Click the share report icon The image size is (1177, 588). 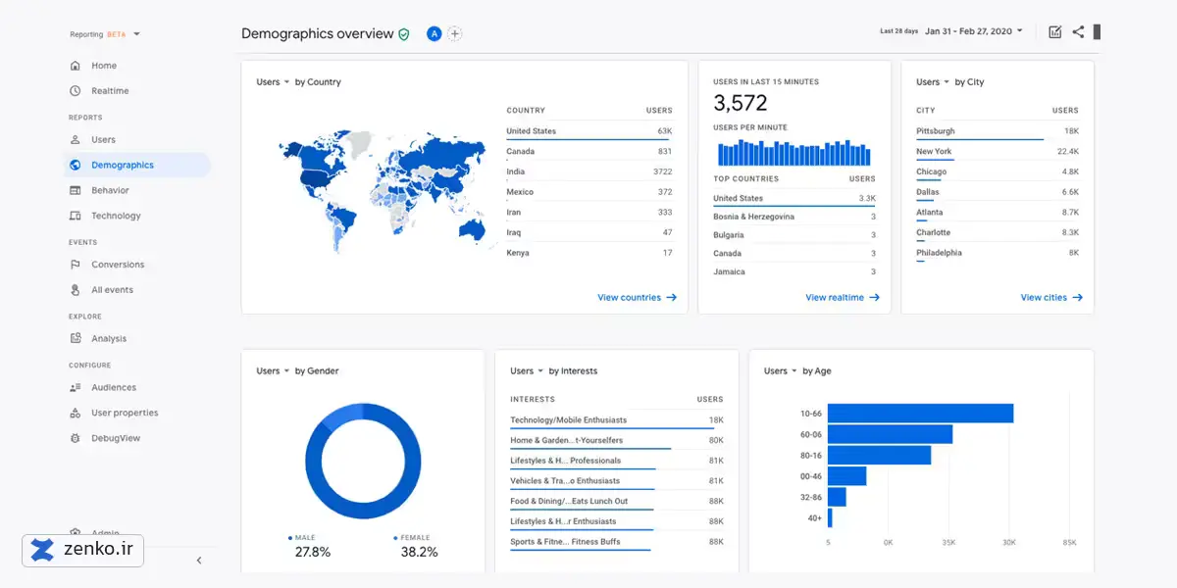coord(1078,31)
